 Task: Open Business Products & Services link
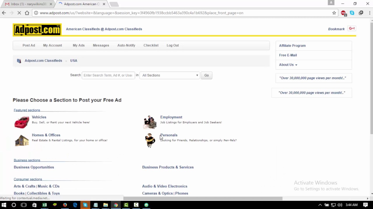(x=168, y=167)
